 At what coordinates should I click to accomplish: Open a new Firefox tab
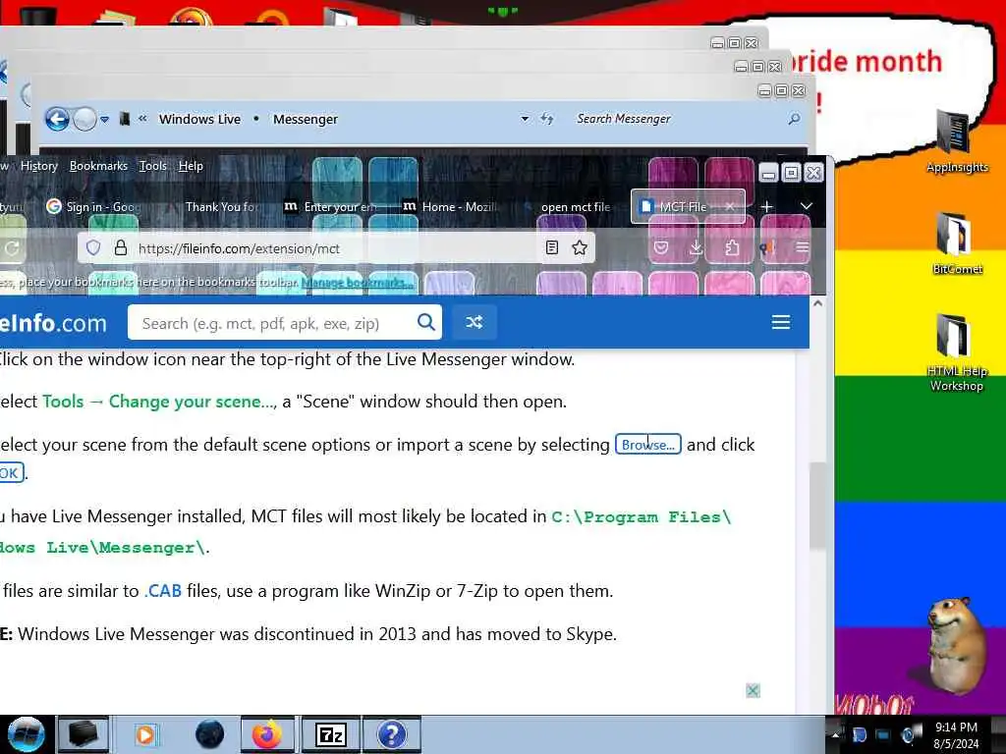pyautogui.click(x=766, y=206)
